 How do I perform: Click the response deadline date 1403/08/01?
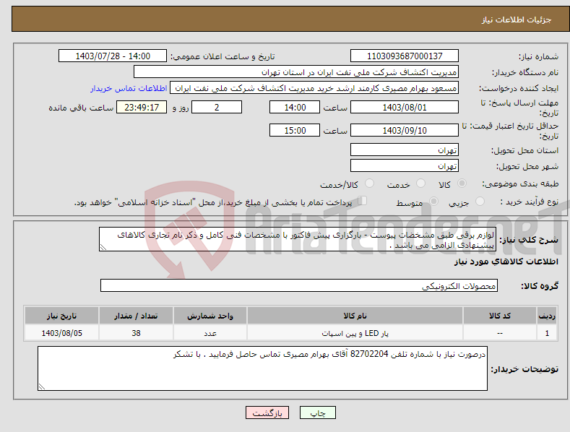tap(405, 107)
